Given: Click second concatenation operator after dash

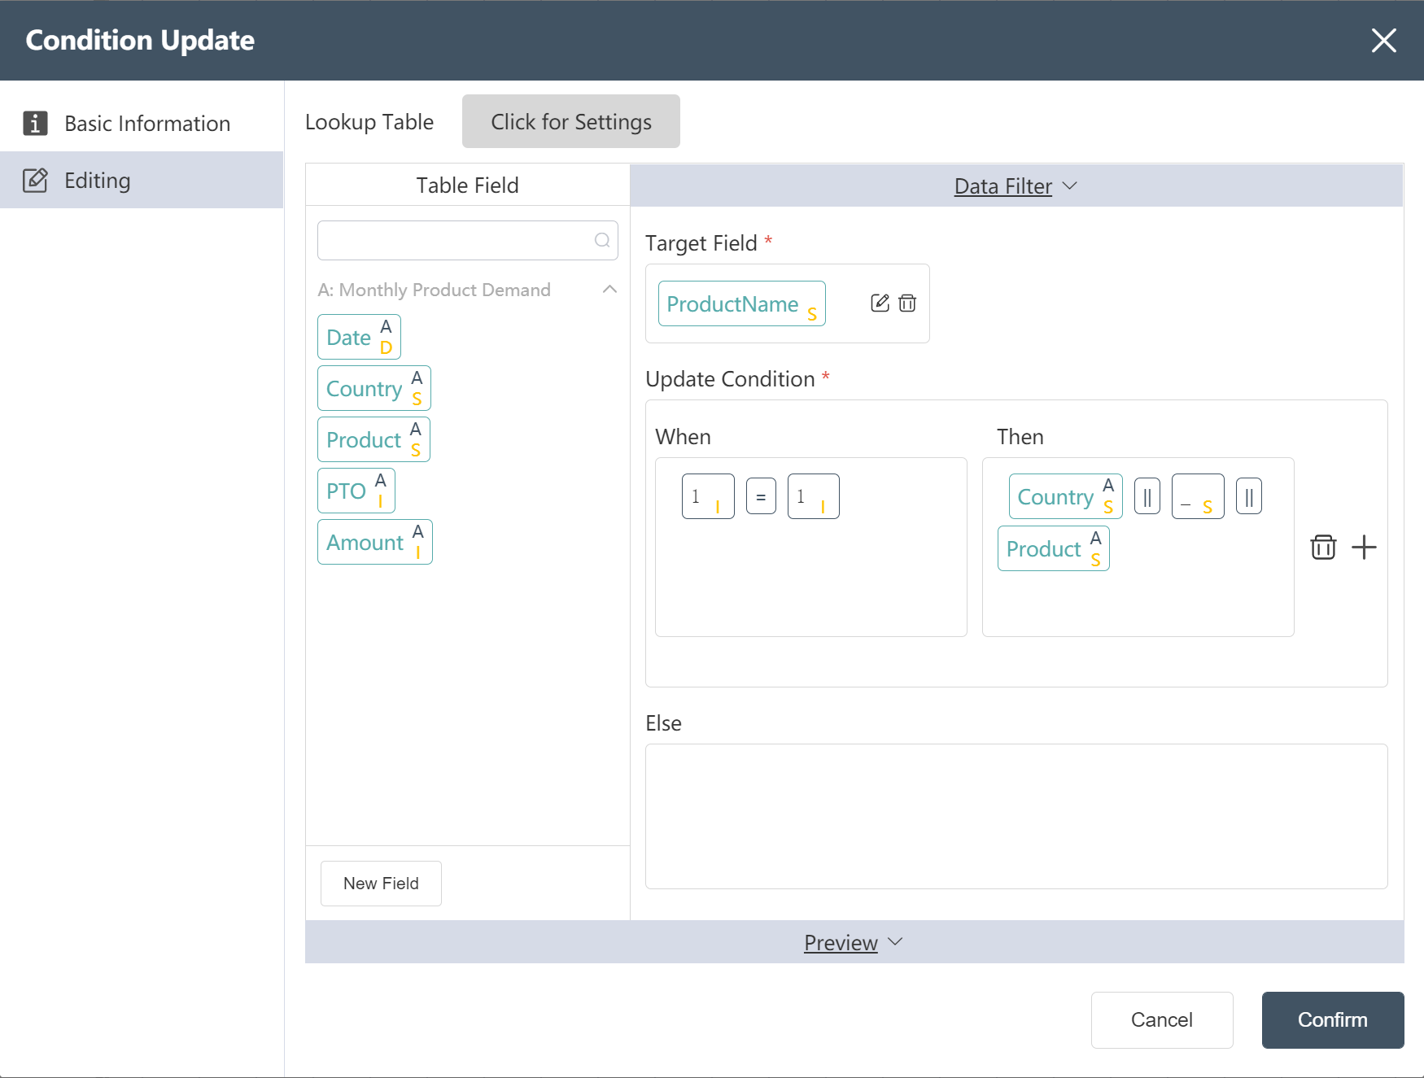Looking at the screenshot, I should [1249, 496].
